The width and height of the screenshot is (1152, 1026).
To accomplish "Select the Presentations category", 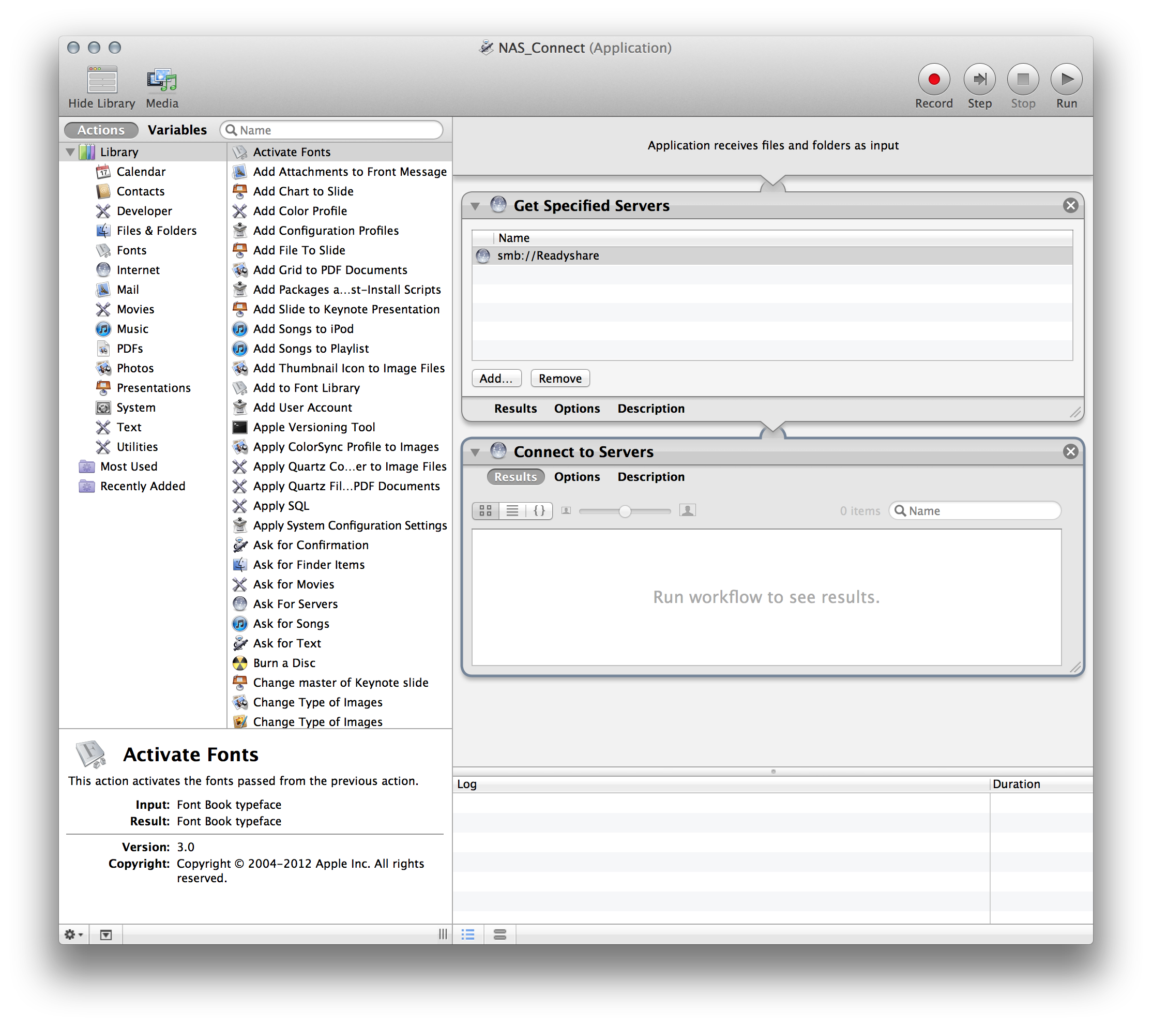I will [153, 388].
